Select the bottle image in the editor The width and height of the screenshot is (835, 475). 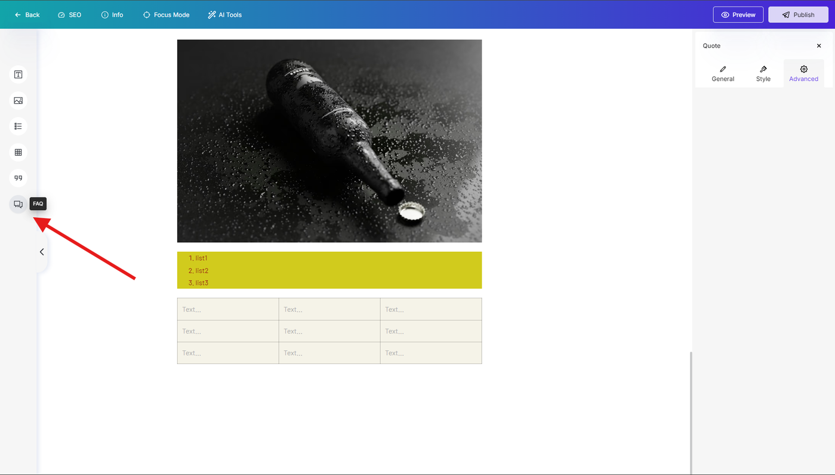tap(329, 141)
